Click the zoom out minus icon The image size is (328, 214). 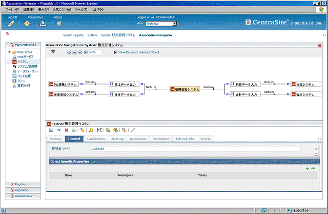tap(80, 52)
